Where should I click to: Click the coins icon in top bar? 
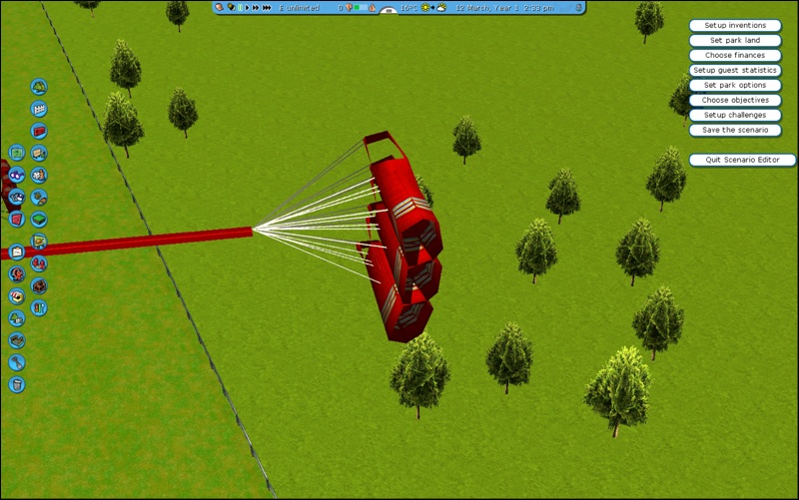click(231, 8)
